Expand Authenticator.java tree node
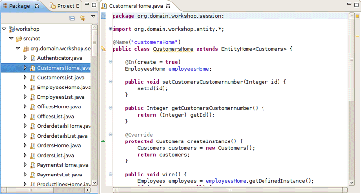361x194 pixels. point(25,58)
